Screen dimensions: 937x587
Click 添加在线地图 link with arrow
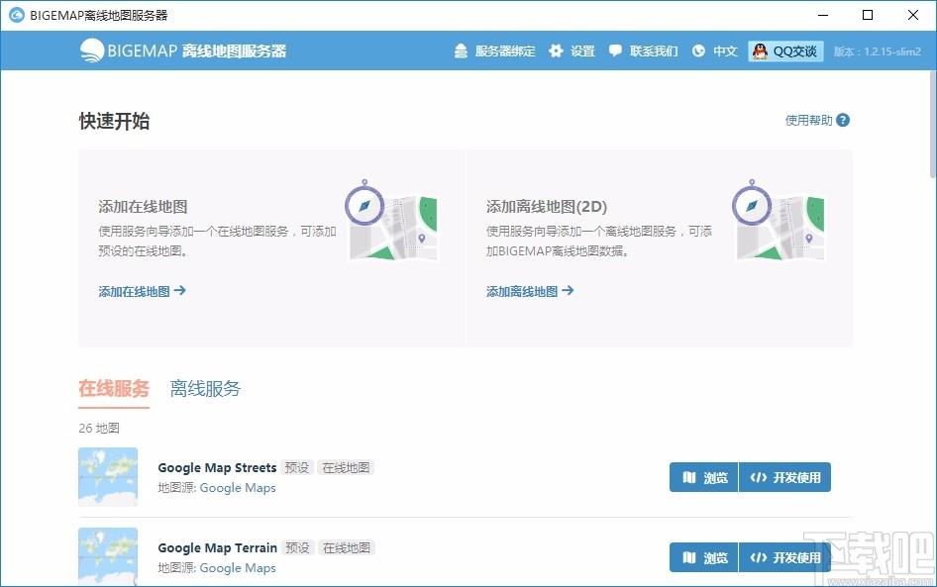click(143, 291)
